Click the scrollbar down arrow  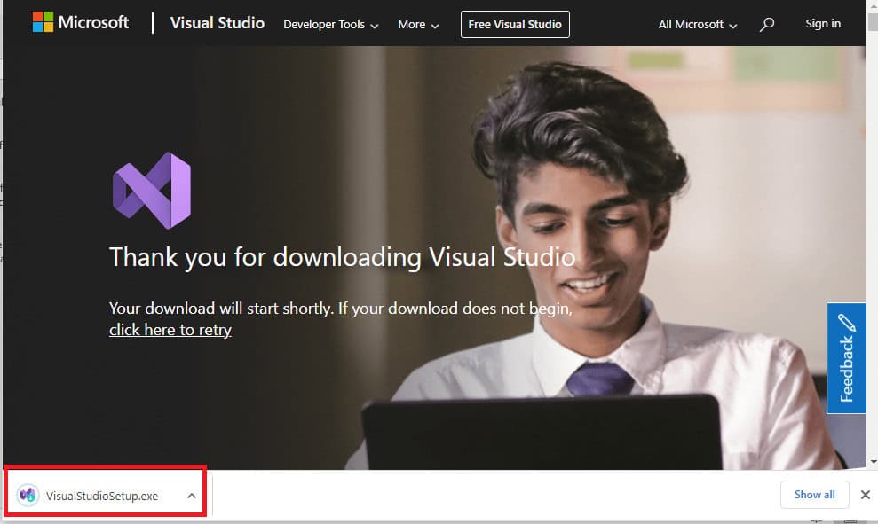pyautogui.click(x=873, y=463)
